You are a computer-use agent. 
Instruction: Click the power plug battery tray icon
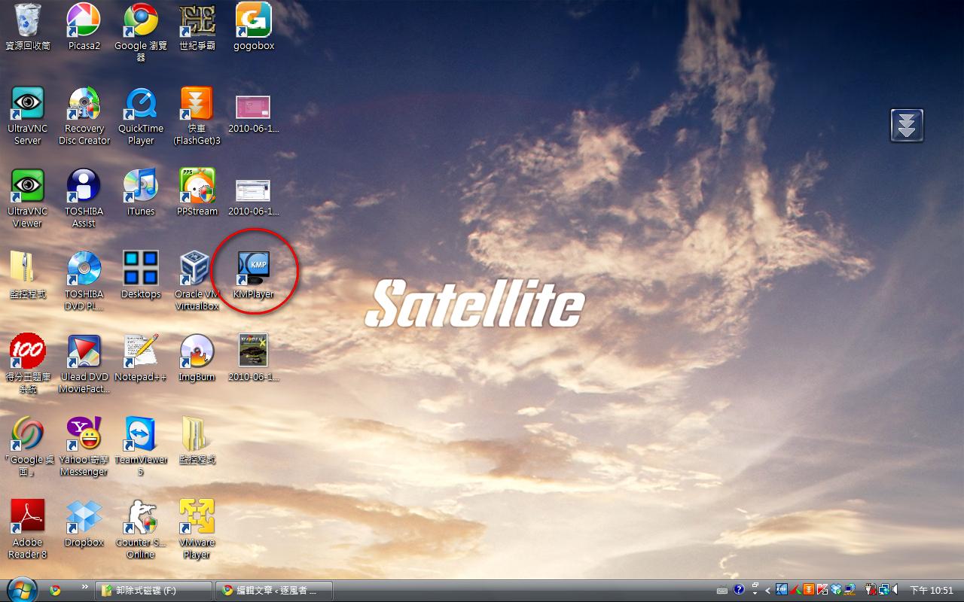[x=872, y=591]
